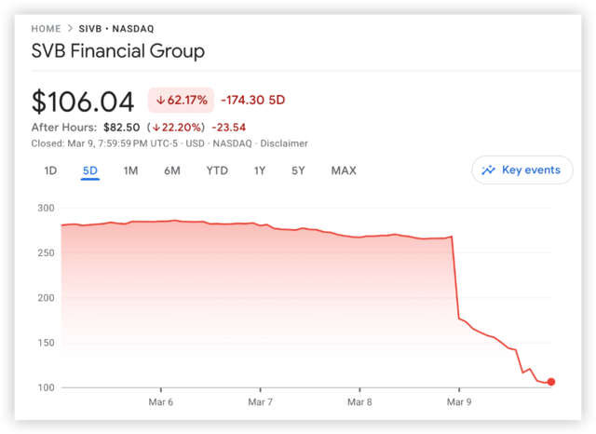The image size is (596, 434).
Task: Open the Disclaimer link
Action: pos(284,143)
